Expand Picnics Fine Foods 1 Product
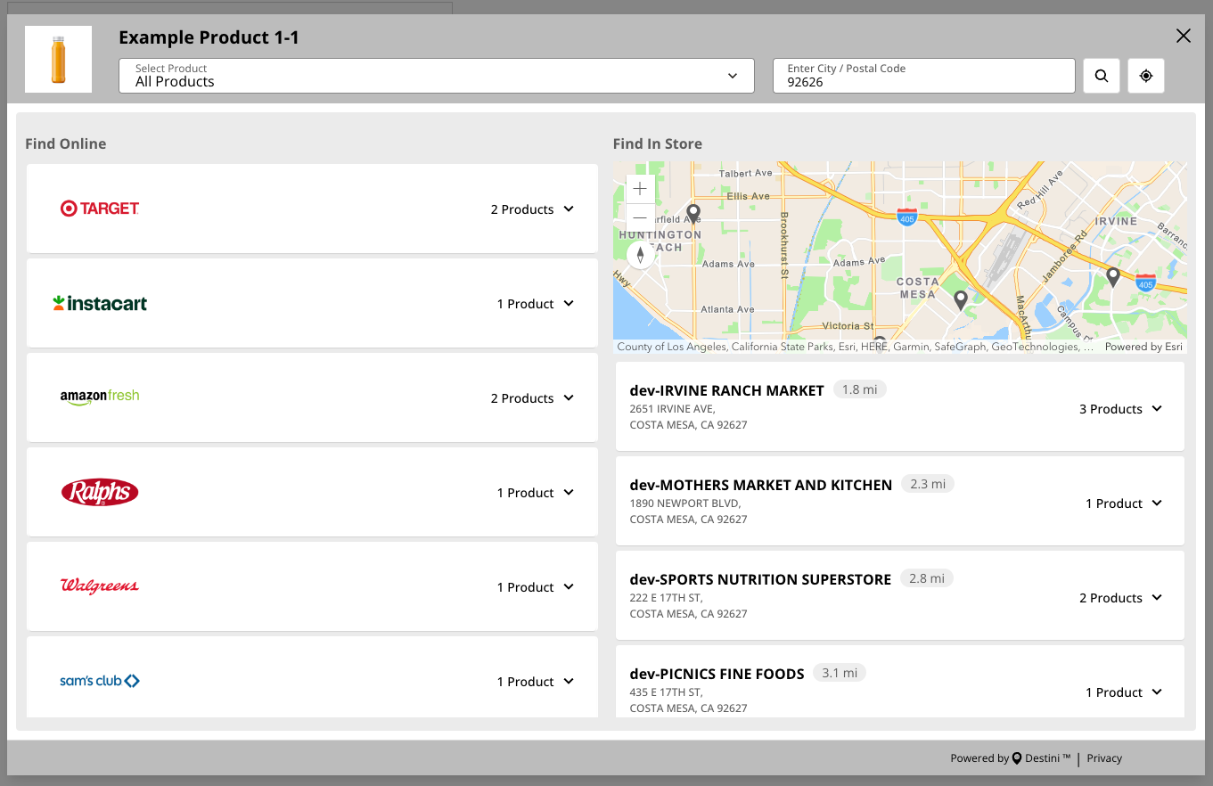Screen dimensions: 1213x786 click(x=1124, y=692)
